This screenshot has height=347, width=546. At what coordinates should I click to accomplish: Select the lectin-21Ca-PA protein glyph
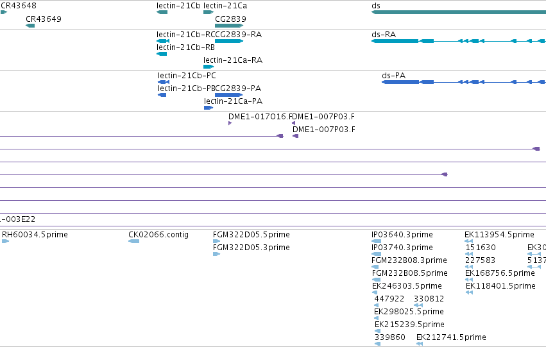209,108
